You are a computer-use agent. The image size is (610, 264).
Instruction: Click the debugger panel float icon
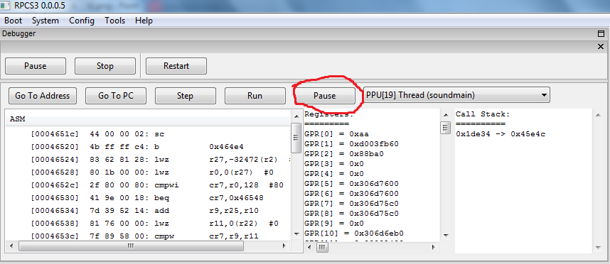tap(601, 34)
